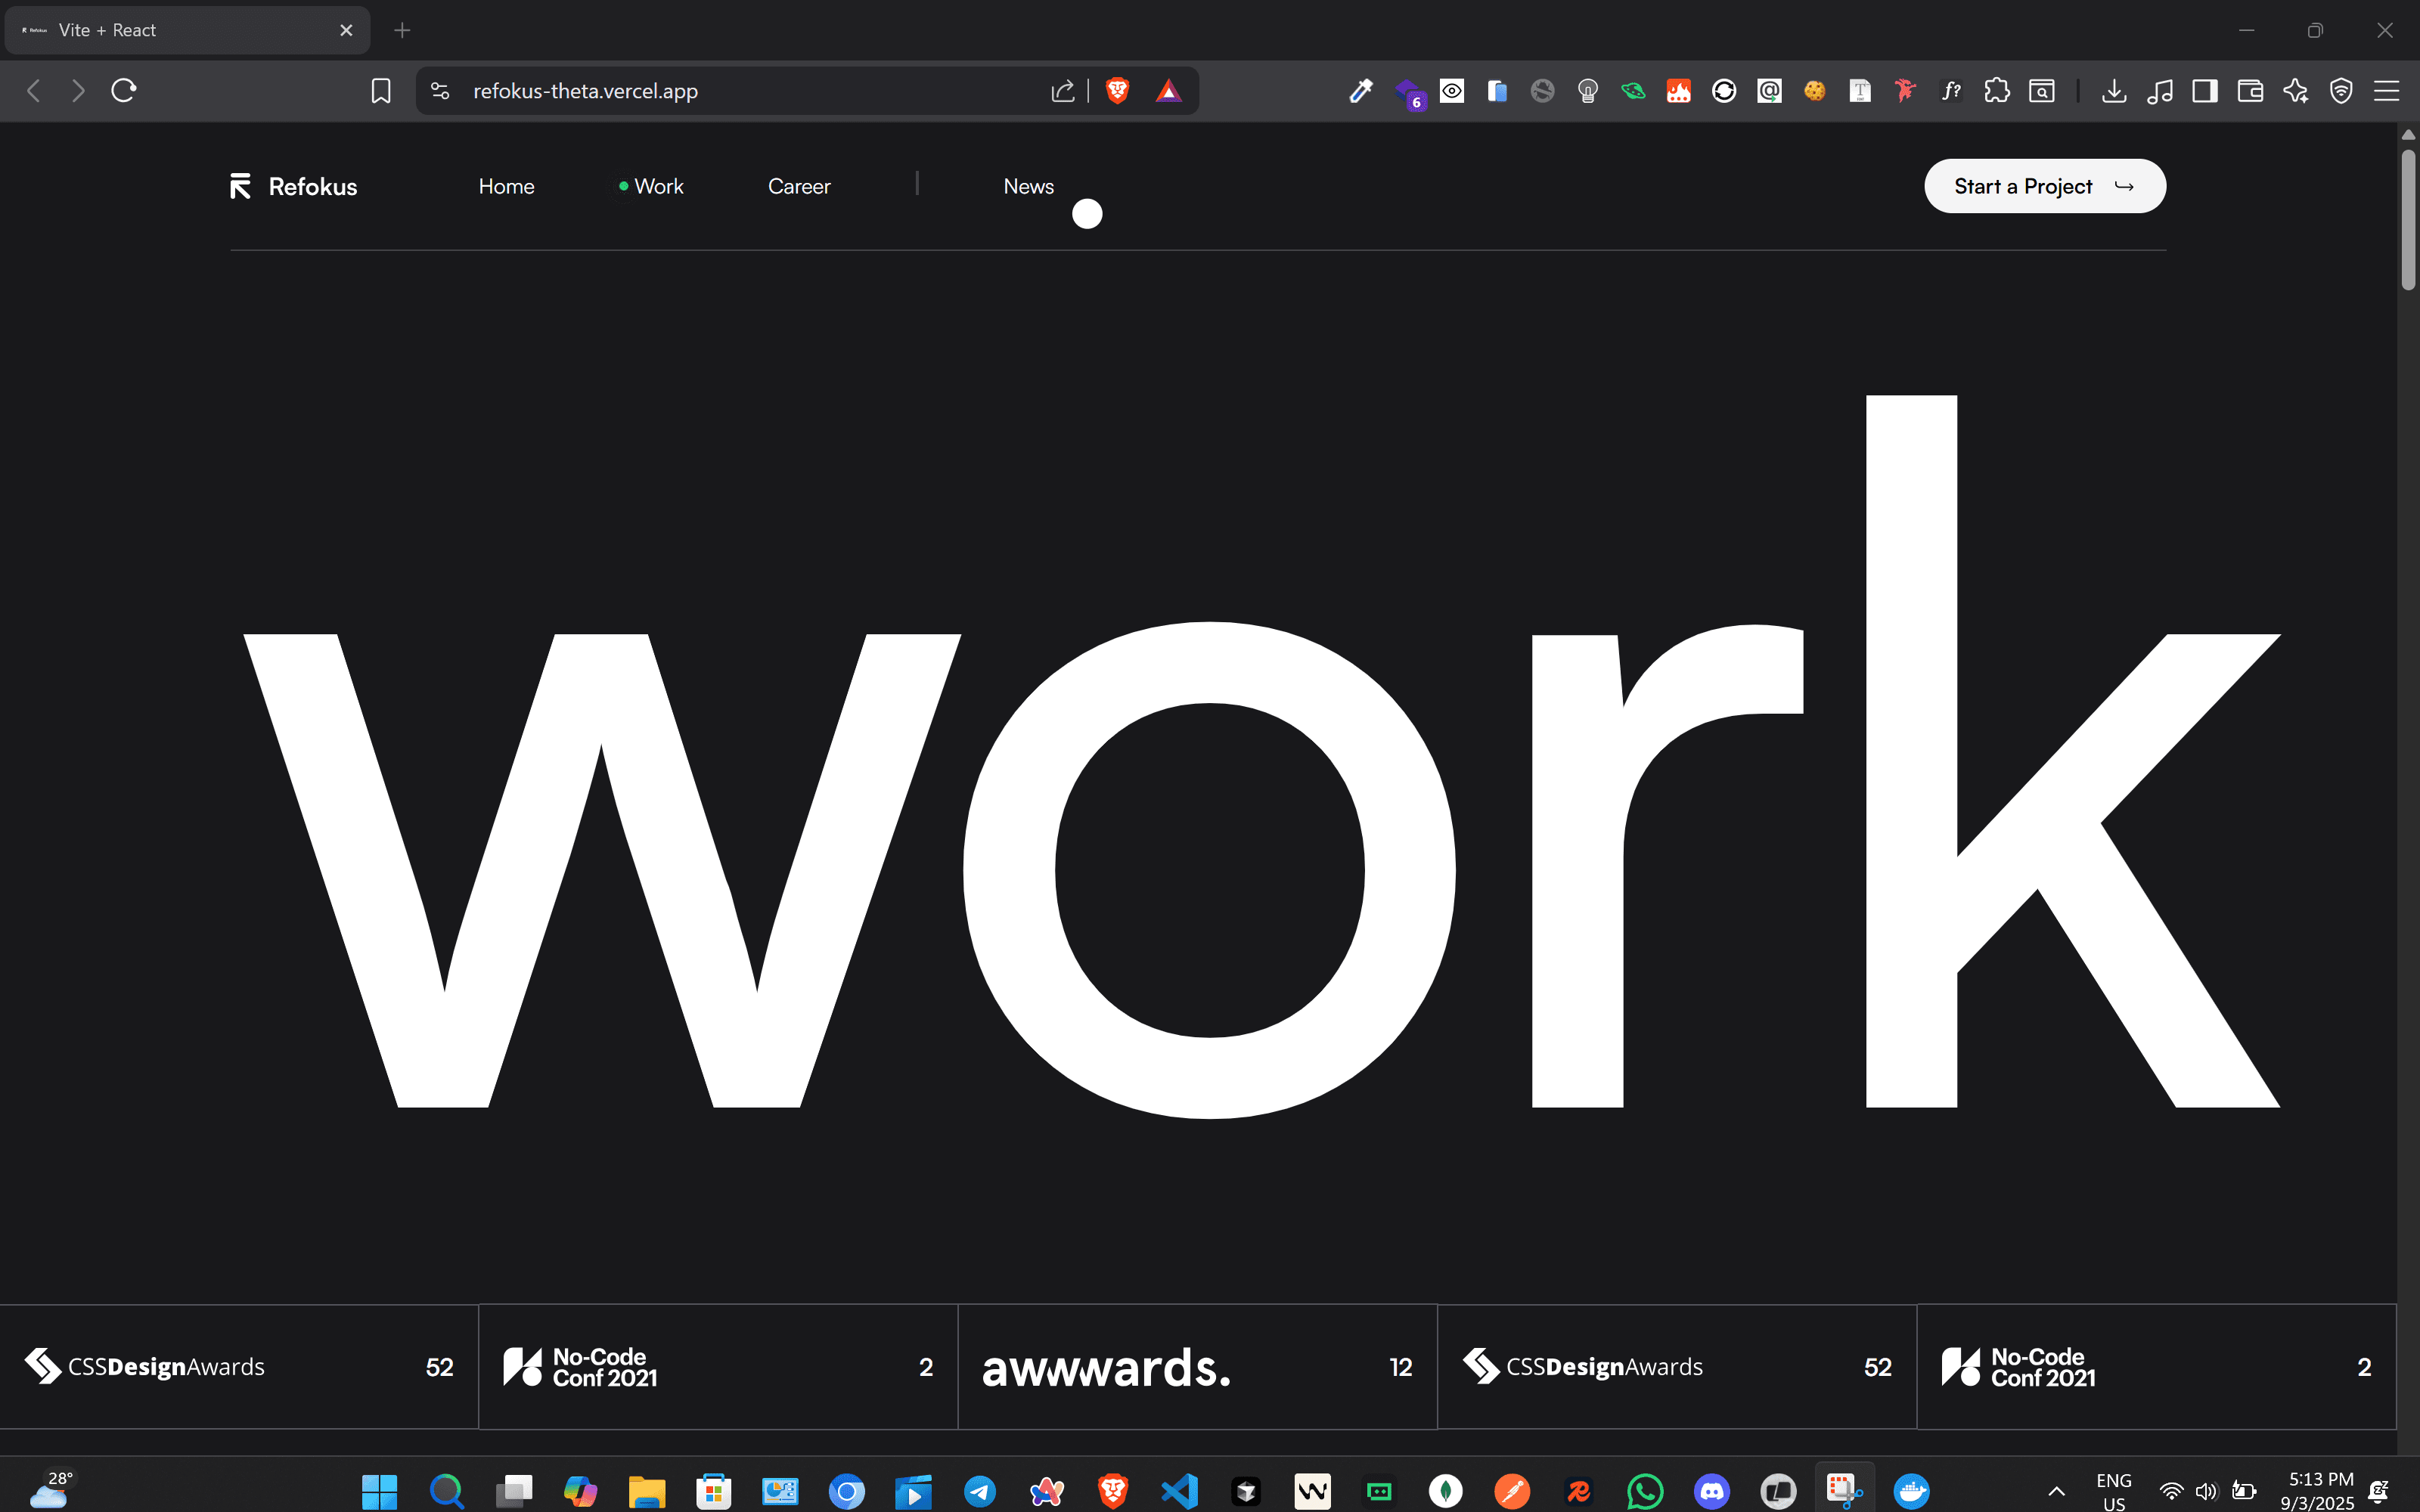Open the Leo AI sparkle icon

pos(2296,91)
